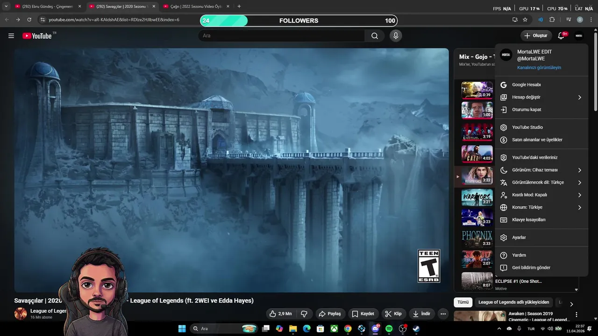Dislike the video with thumbs down
The height and width of the screenshot is (336, 598).
pyautogui.click(x=304, y=314)
